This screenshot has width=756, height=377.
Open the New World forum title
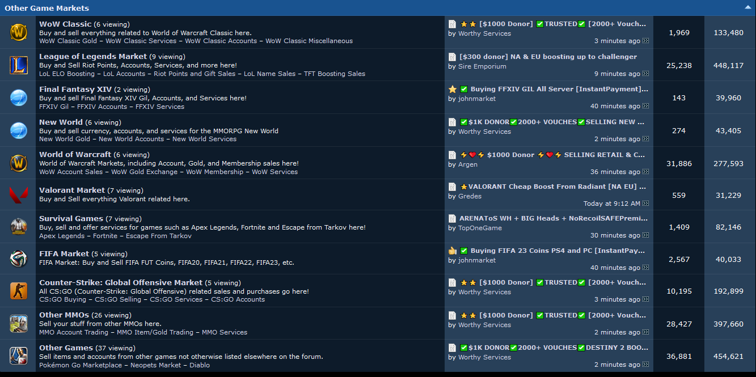click(61, 122)
